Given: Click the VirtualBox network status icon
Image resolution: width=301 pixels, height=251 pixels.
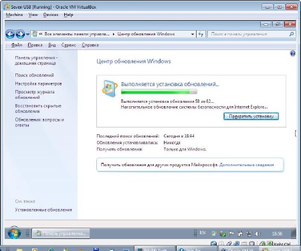Looking at the screenshot, I should click(237, 244).
